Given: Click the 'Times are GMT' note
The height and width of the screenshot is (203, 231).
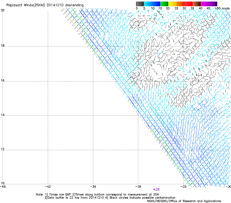Looking at the screenshot, I should (x=60, y=195).
